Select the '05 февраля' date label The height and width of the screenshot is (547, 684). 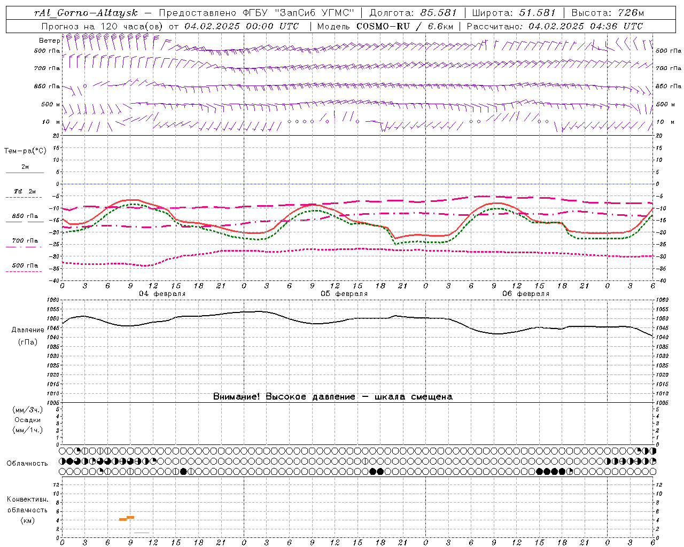click(344, 294)
